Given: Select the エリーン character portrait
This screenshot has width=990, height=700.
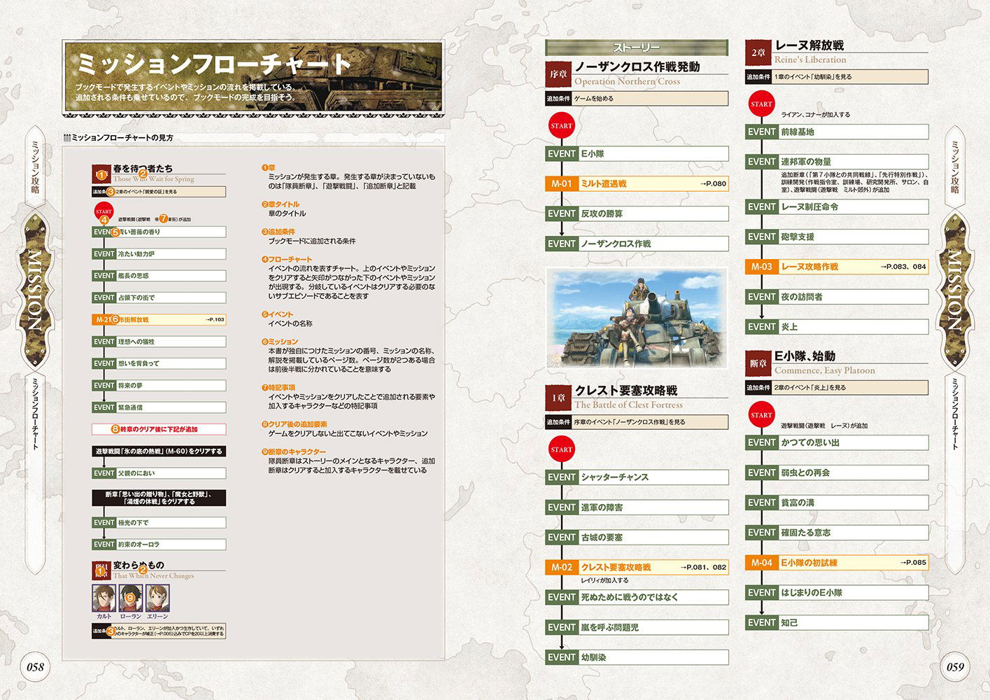Looking at the screenshot, I should tap(157, 598).
